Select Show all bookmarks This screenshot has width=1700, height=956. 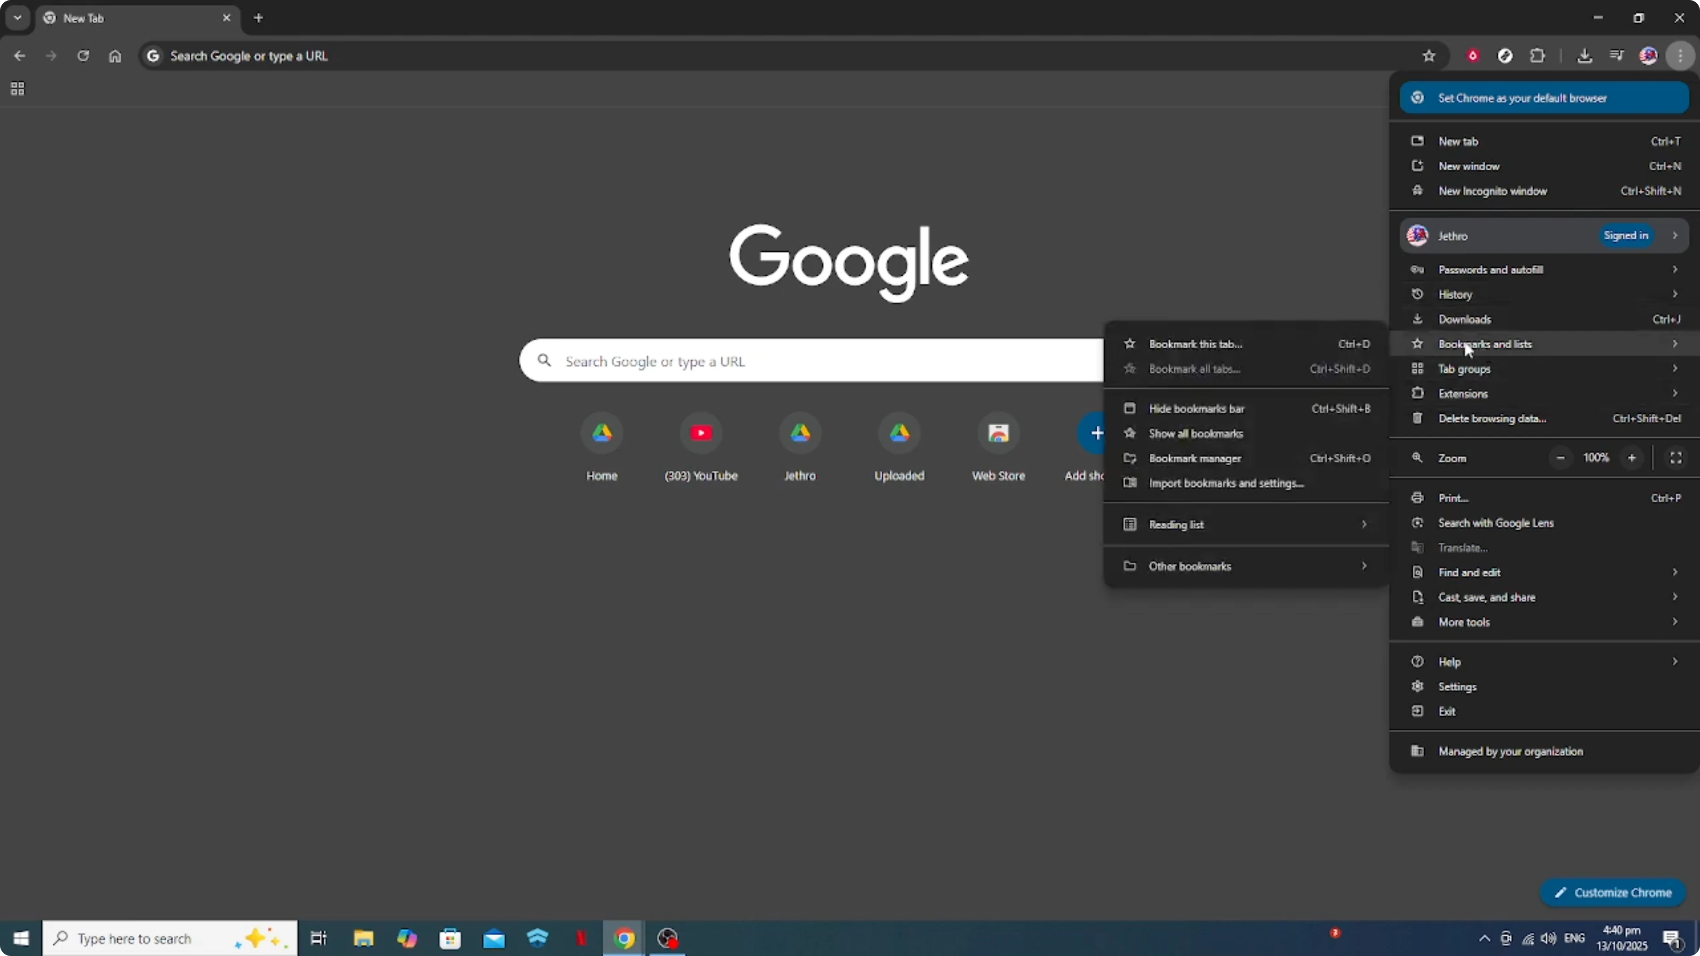(1246, 434)
